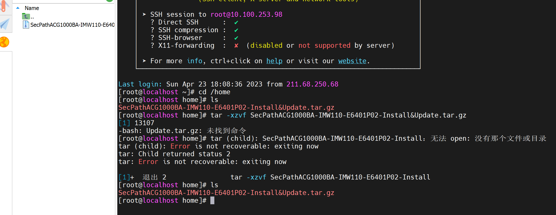Switch to the Sftp paper-plane sidebar tab
This screenshot has height=215, width=556.
[5, 24]
